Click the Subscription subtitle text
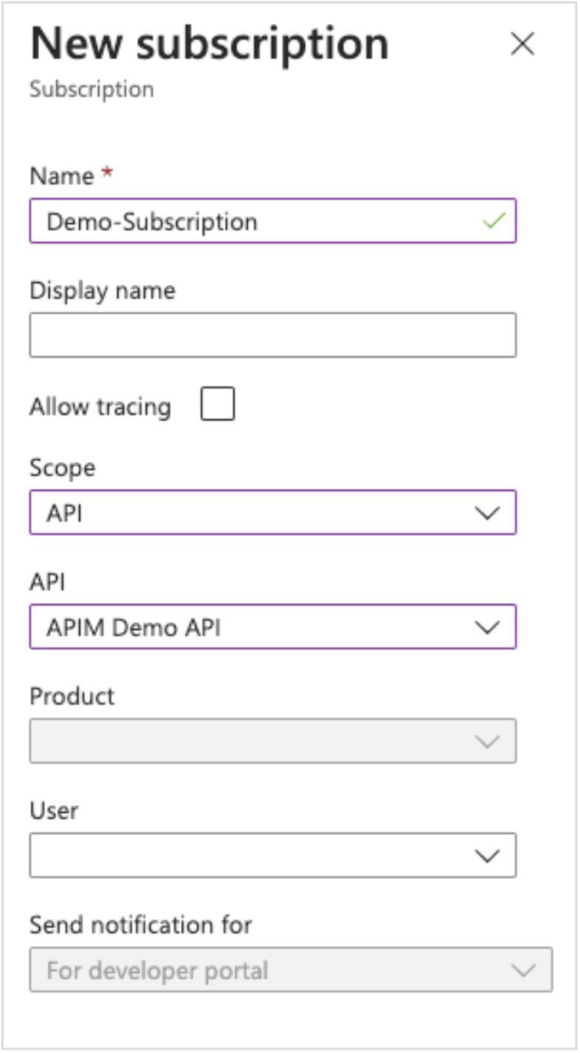This screenshot has width=580, height=1053. click(x=92, y=89)
